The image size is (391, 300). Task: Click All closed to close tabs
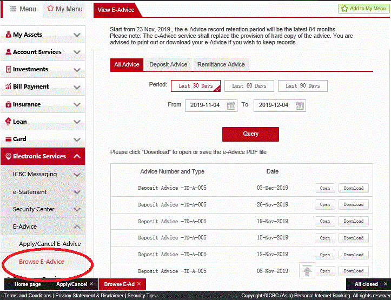[366, 284]
